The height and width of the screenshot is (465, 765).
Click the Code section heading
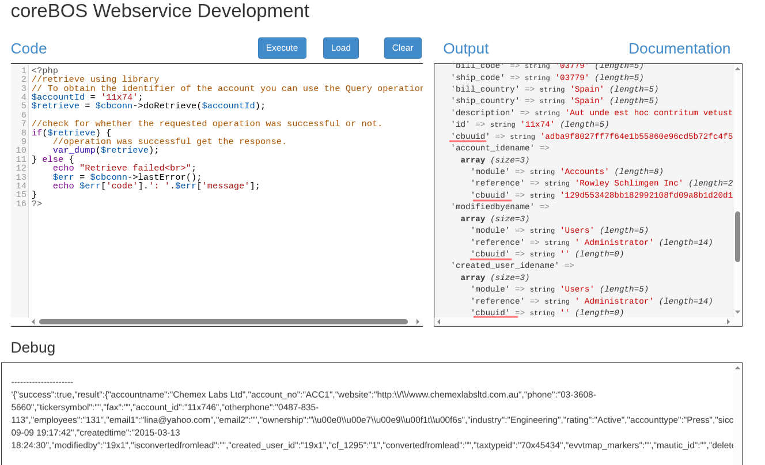(x=29, y=48)
